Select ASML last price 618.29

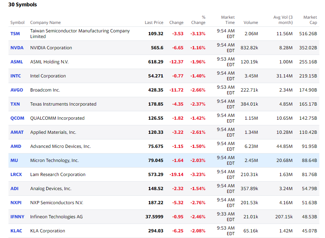(x=156, y=62)
